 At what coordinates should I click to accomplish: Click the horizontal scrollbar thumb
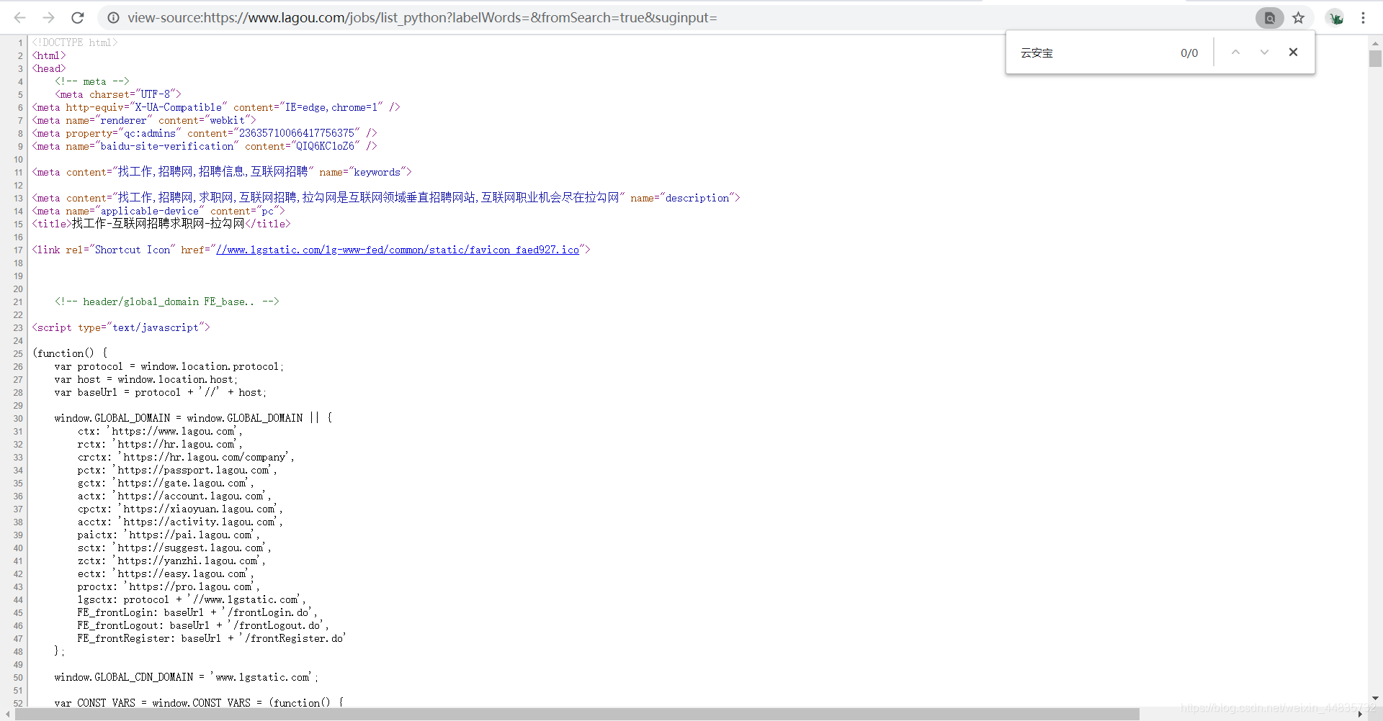tap(577, 714)
